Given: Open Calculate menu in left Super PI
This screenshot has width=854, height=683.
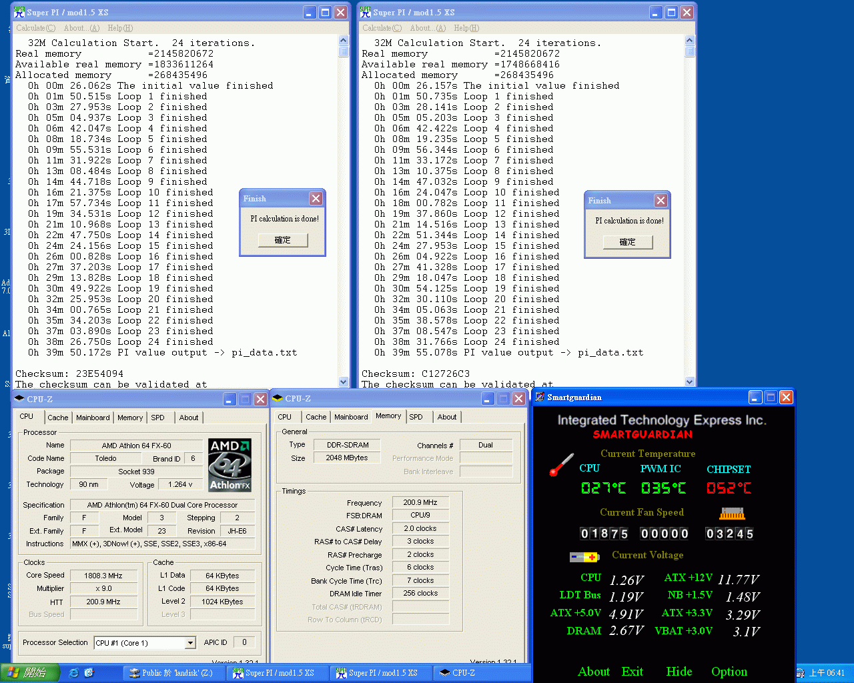Looking at the screenshot, I should pos(36,28).
